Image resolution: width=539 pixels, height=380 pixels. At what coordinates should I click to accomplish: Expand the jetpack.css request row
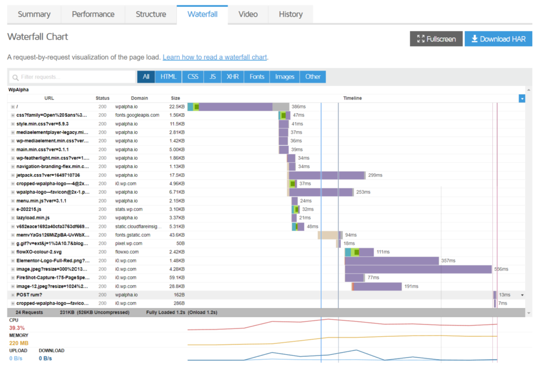click(13, 175)
